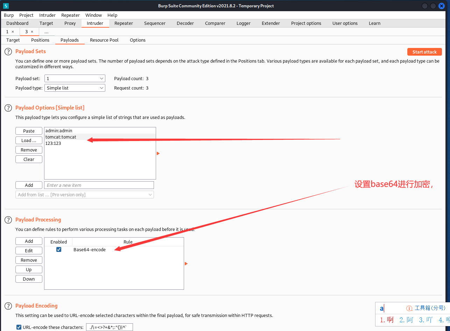450x331 pixels.
Task: Open the Logger tab
Action: click(244, 23)
